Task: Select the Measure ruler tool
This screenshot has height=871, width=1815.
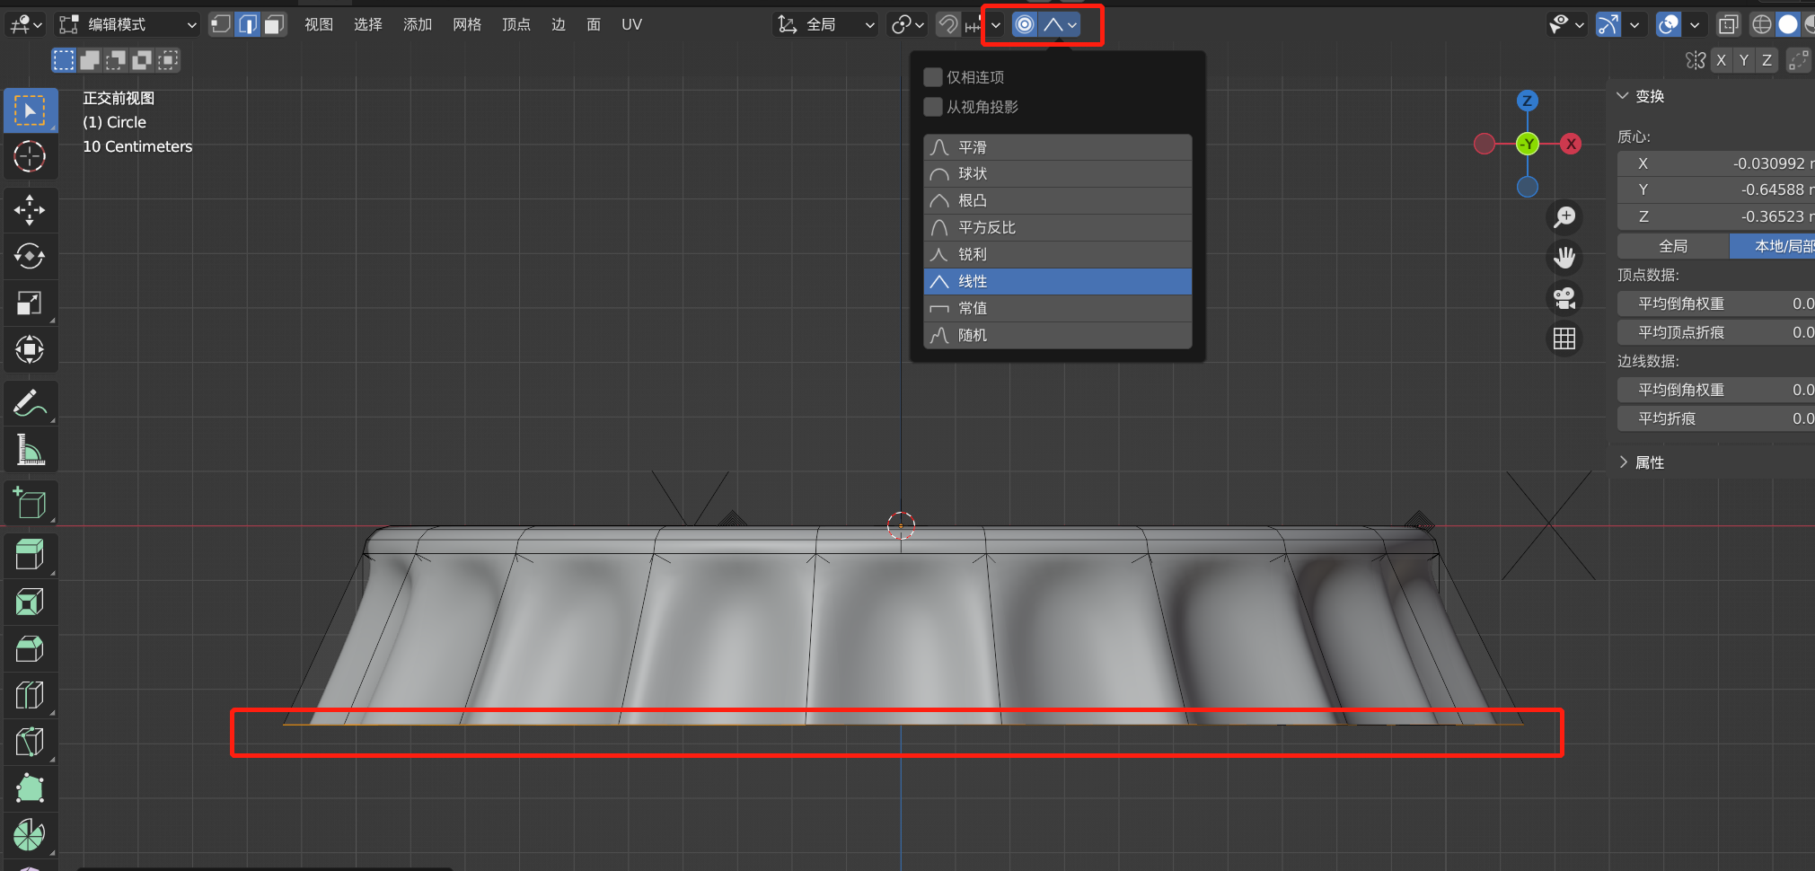Action: coord(31,450)
